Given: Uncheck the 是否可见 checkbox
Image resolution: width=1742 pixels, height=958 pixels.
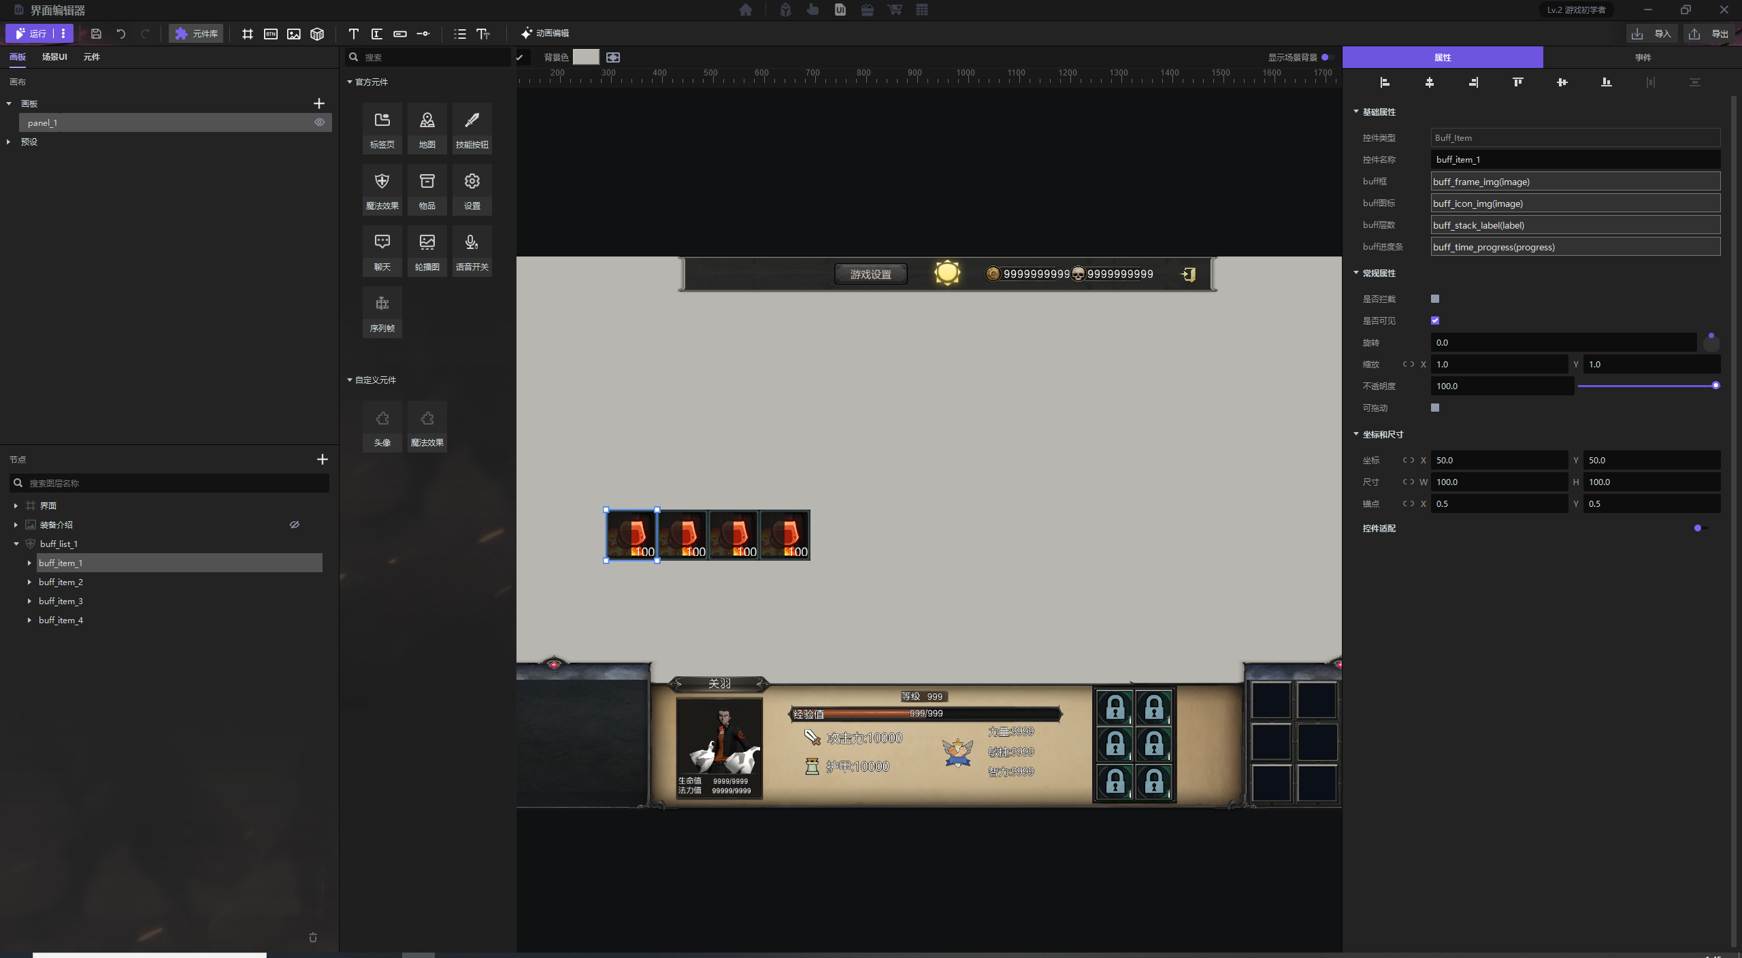Looking at the screenshot, I should pos(1435,320).
